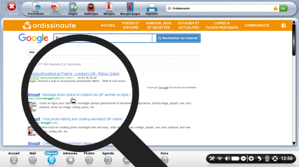
Task: Open POÉSIE ET HISTOIRE section
Action: 131,26
